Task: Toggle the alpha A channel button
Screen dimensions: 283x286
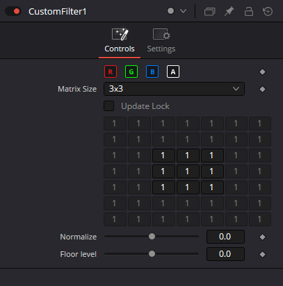Action: pyautogui.click(x=173, y=71)
